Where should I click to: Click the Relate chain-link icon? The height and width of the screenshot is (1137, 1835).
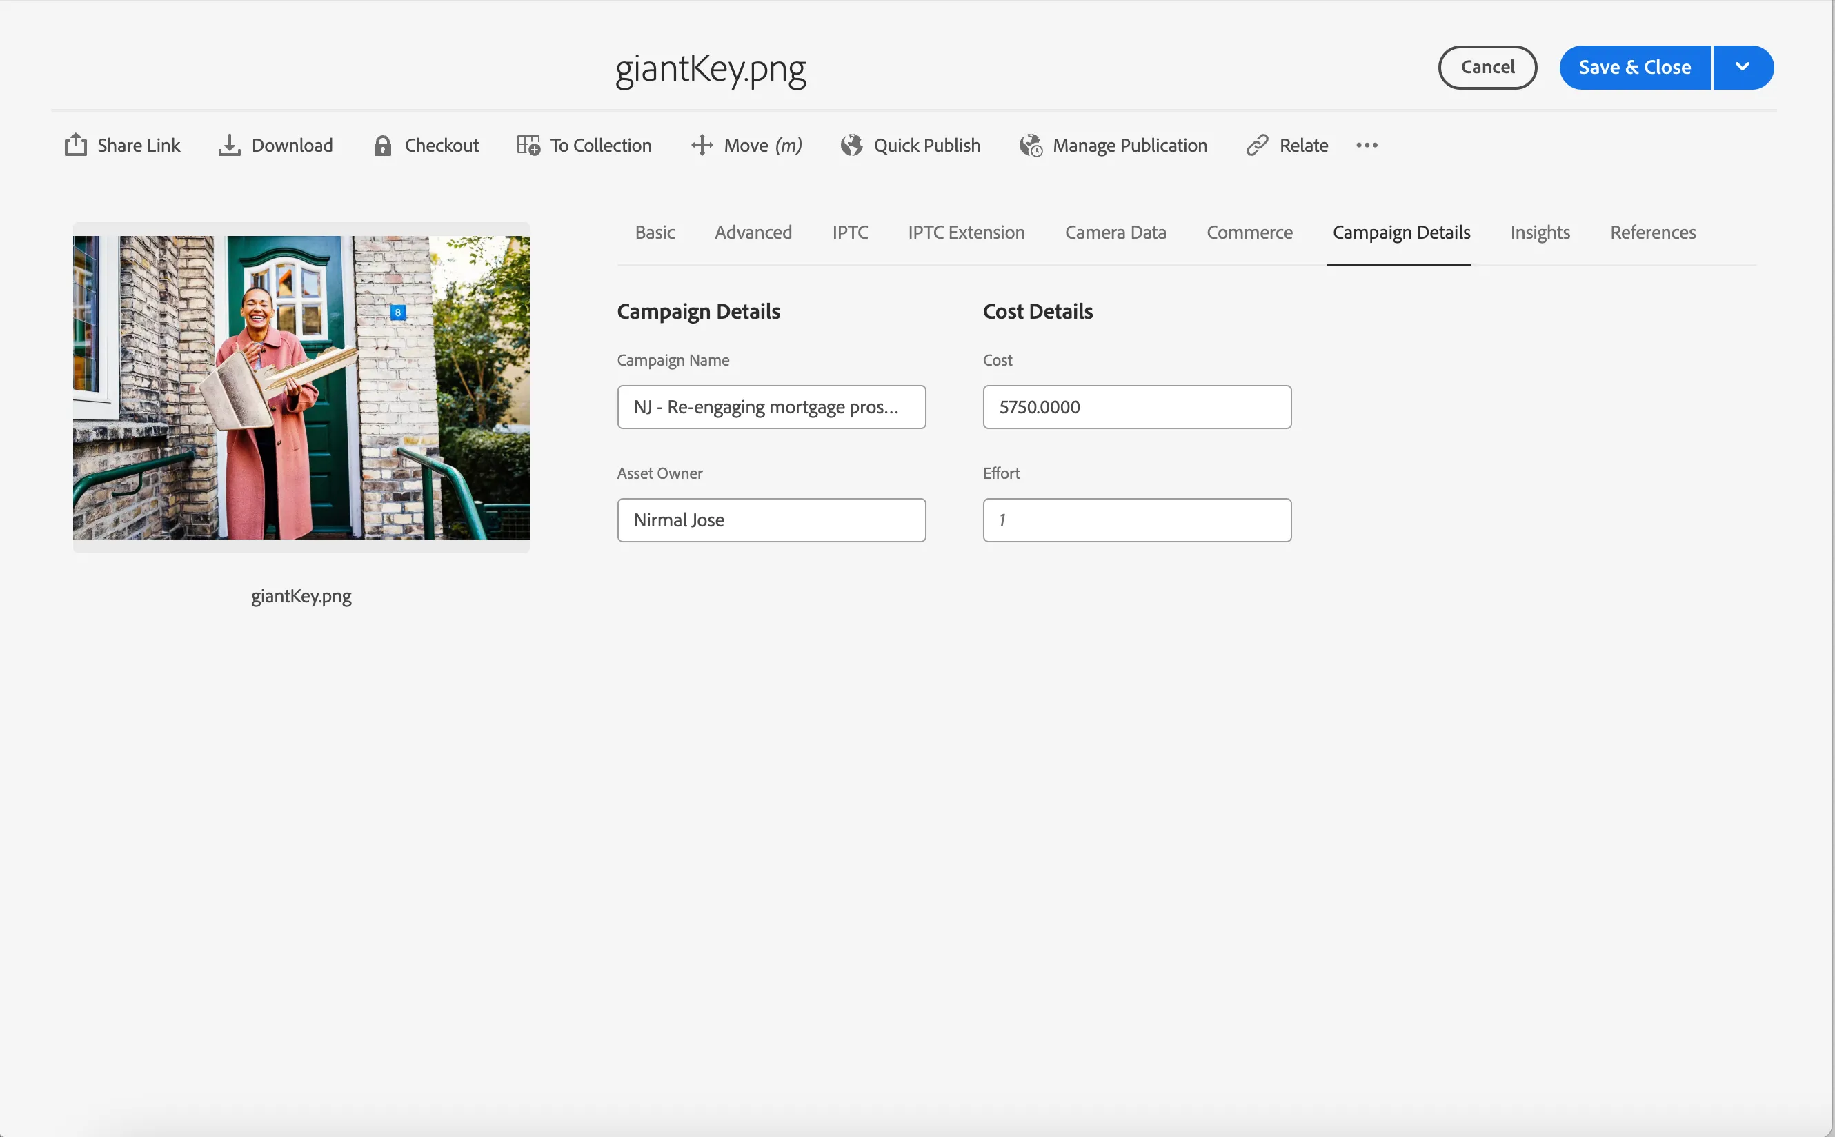tap(1257, 145)
